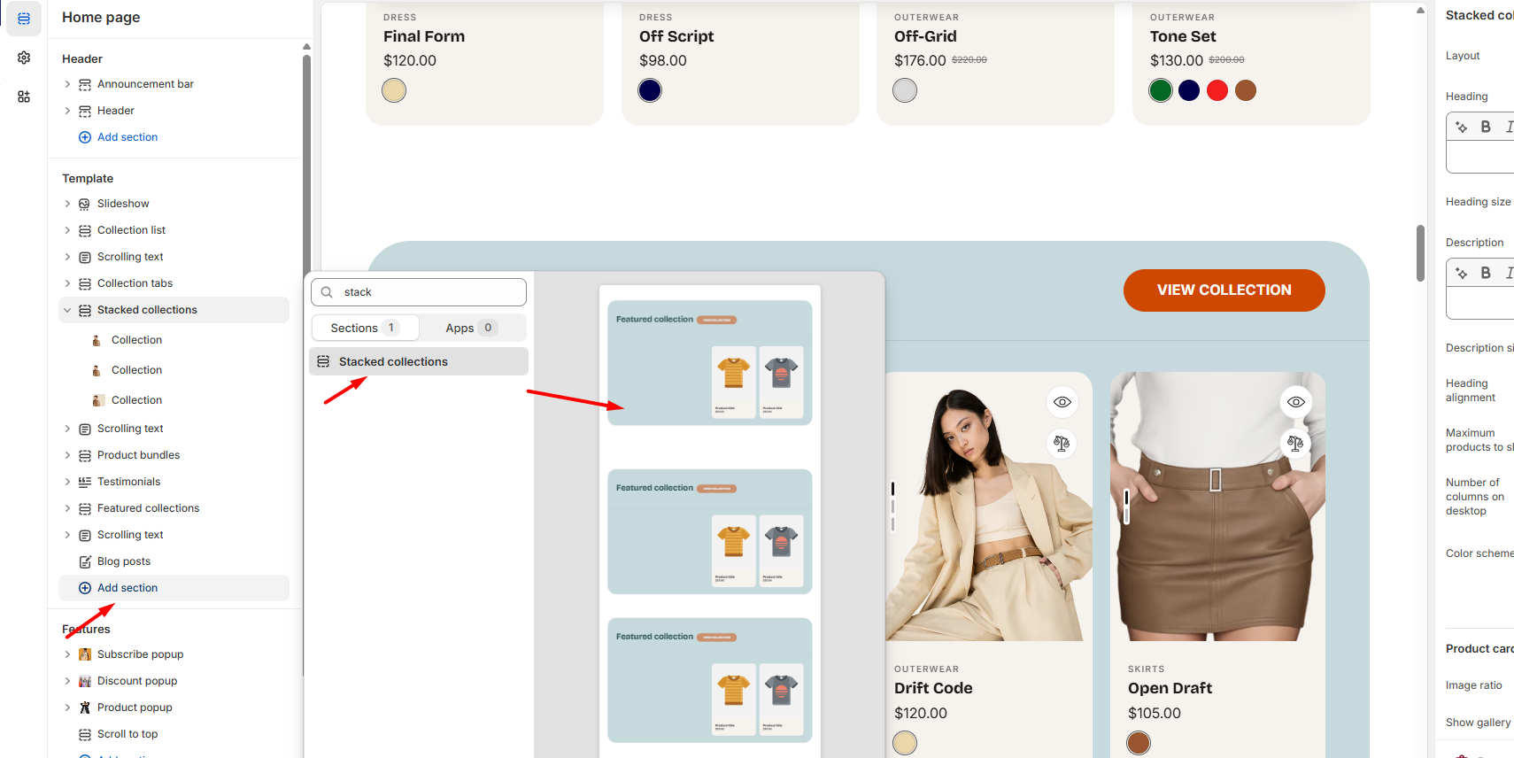Expand the Collection tabs section
The width and height of the screenshot is (1514, 758).
click(67, 283)
